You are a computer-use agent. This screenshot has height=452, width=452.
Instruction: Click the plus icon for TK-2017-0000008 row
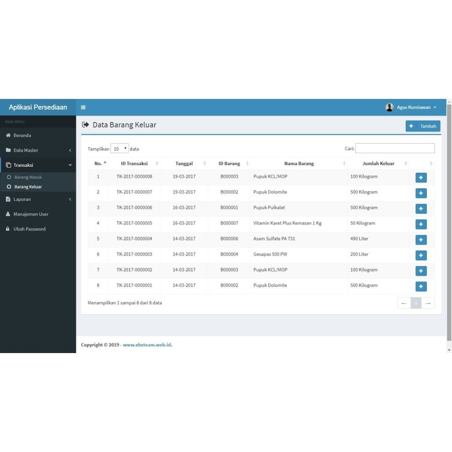point(421,177)
